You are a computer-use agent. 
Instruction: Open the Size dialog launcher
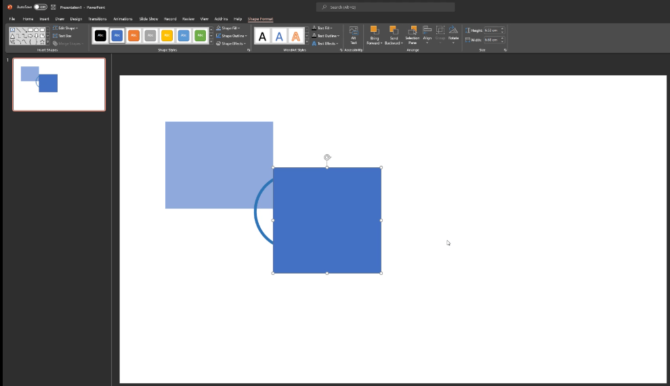[505, 50]
